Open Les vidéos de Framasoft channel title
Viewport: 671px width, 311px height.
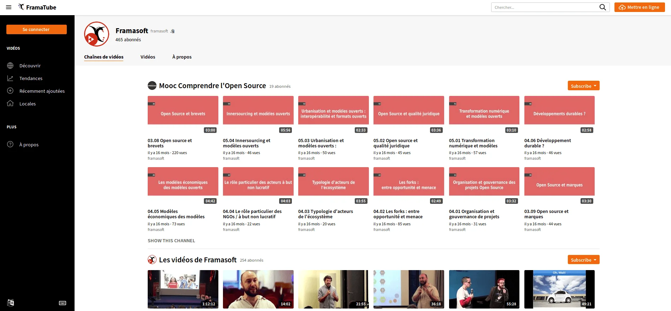(198, 260)
